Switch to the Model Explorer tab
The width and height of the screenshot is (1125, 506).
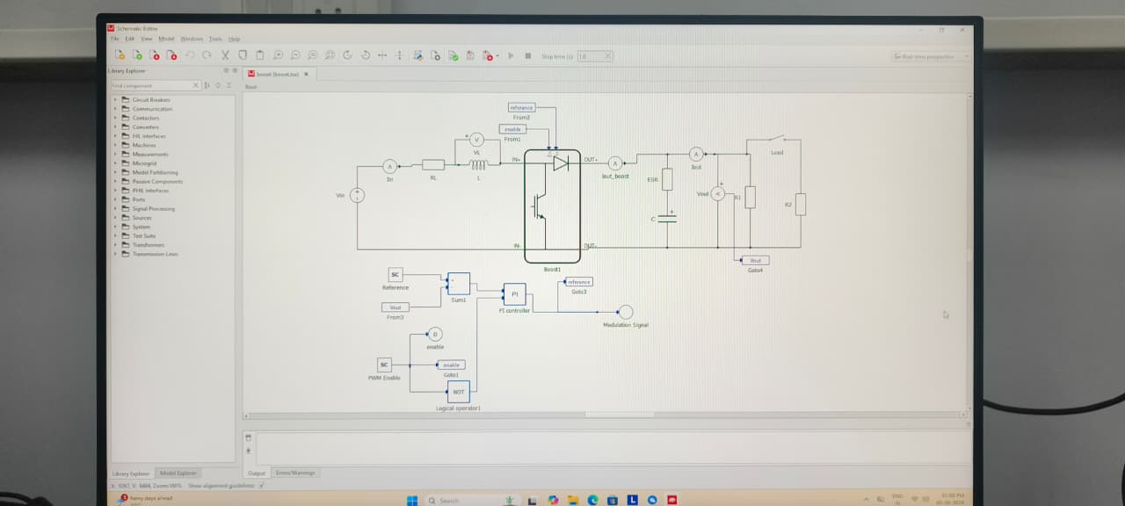[178, 473]
